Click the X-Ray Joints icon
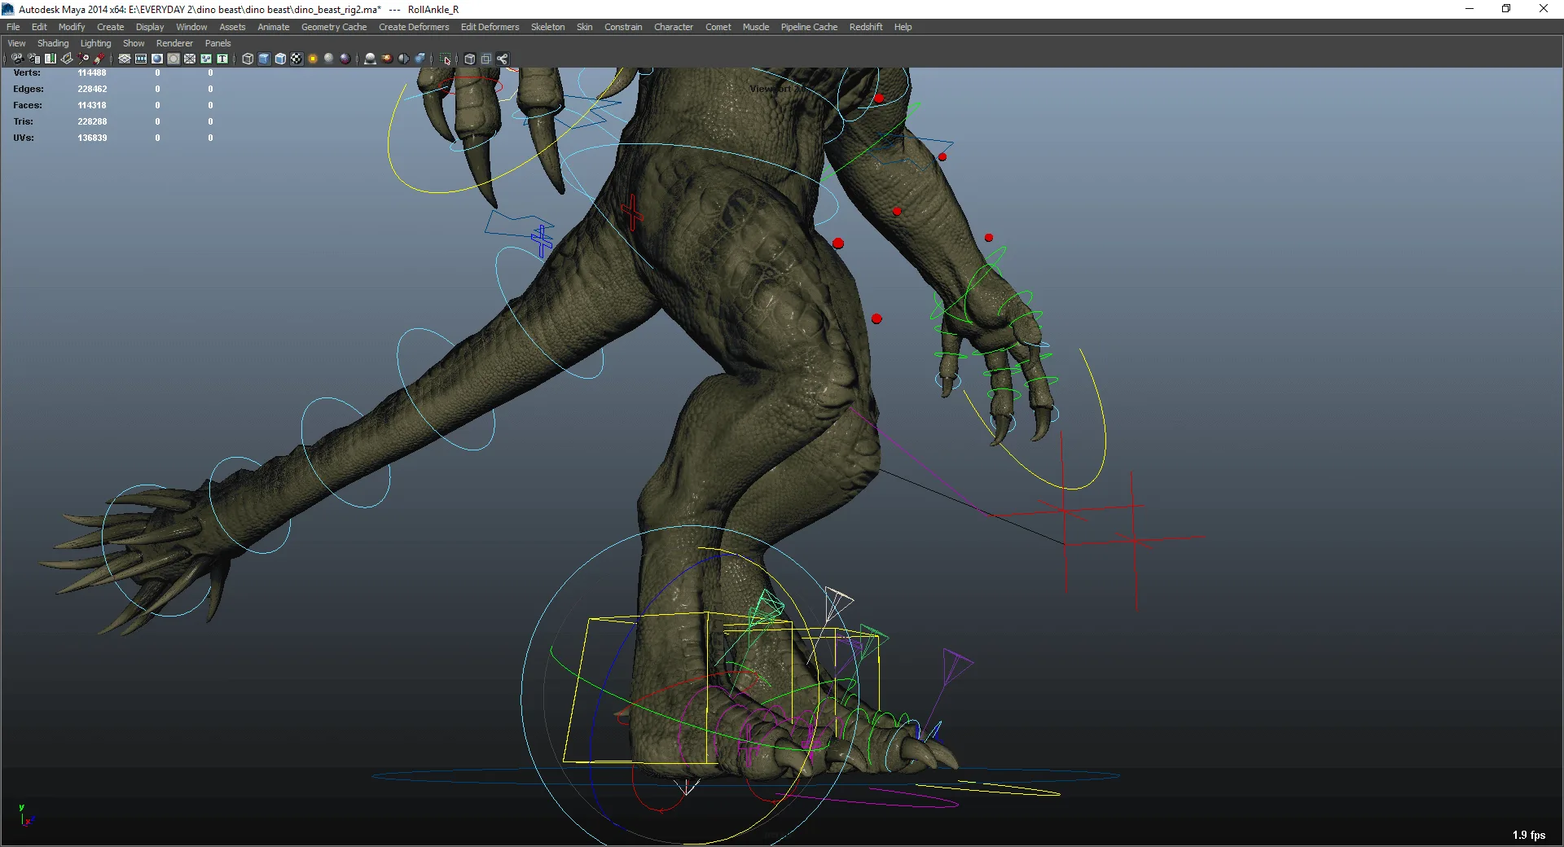Viewport: 1564px width, 847px height. [x=503, y=59]
